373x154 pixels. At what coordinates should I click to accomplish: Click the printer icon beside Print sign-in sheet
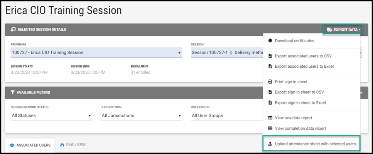click(270, 82)
